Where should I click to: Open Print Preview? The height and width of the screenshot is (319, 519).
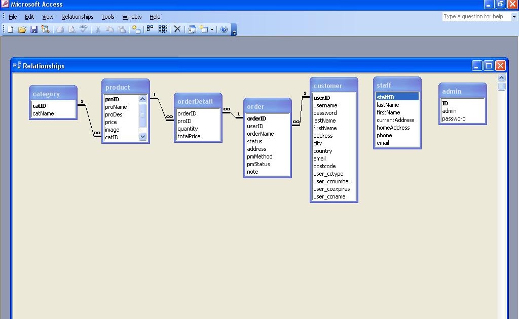pos(71,29)
